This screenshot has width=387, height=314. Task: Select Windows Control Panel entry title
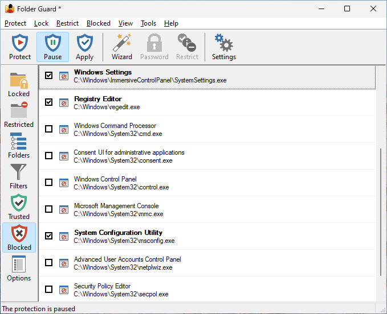pyautogui.click(x=105, y=179)
